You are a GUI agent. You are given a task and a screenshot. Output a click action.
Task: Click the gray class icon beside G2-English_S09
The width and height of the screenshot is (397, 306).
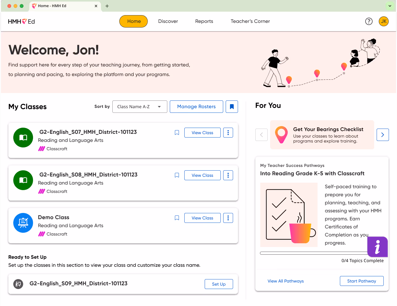click(x=18, y=284)
